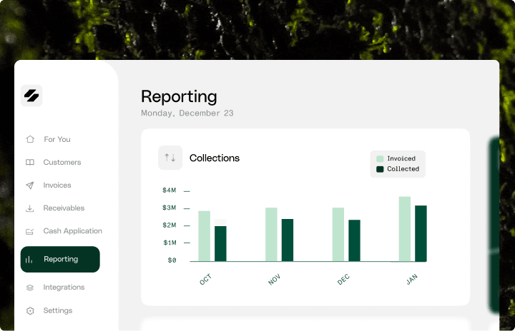Click the Collections chart title
This screenshot has width=515, height=331.
(x=215, y=158)
